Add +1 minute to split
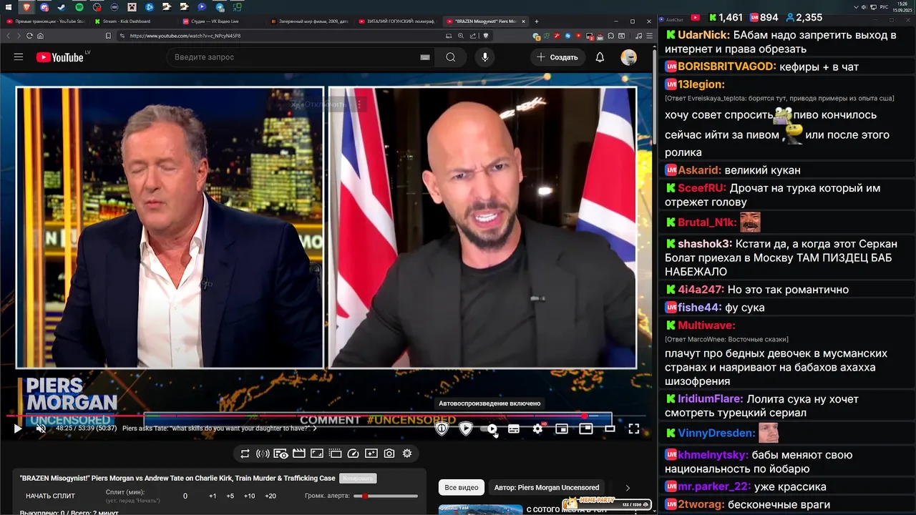 tap(213, 496)
